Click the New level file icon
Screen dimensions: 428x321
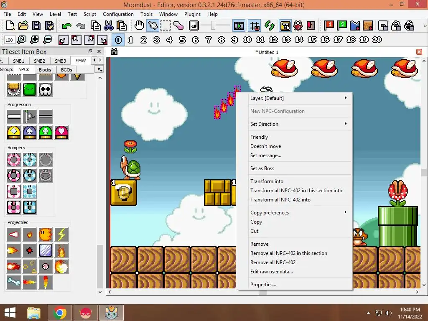pyautogui.click(x=10, y=25)
